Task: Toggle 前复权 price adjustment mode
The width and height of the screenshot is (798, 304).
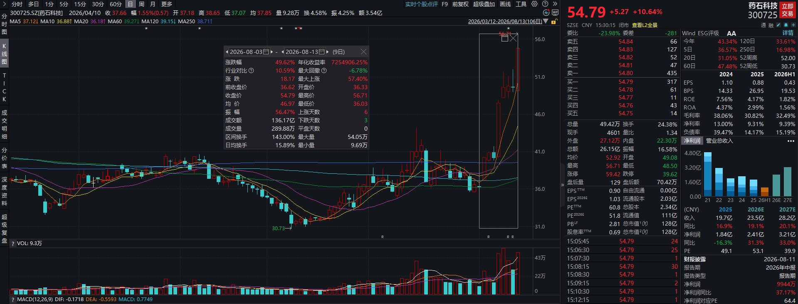Action: [x=460, y=4]
